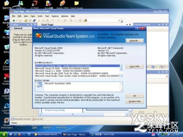The height and width of the screenshot is (137, 183).
Task: Open Solution Explorer window position dropdown
Action: tap(159, 24)
